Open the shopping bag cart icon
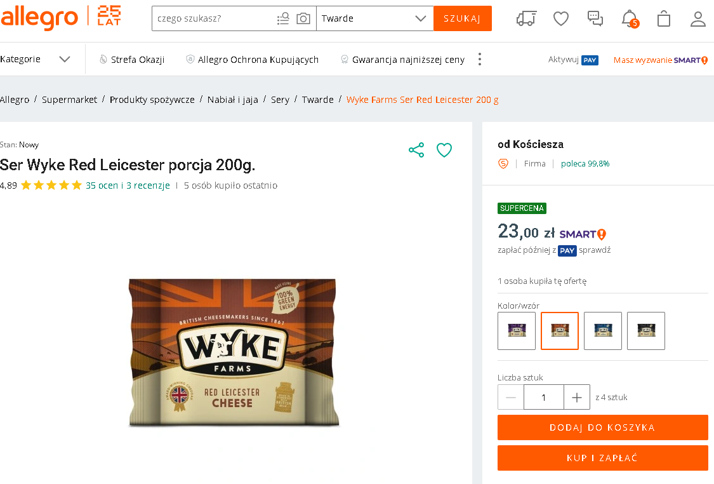Viewport: 714px width, 484px height. (x=664, y=18)
